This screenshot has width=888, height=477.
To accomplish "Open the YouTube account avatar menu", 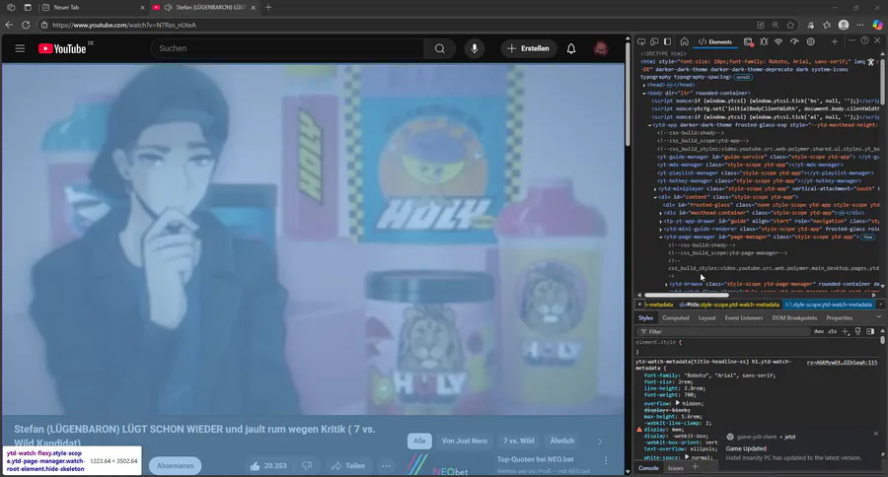I will (601, 48).
